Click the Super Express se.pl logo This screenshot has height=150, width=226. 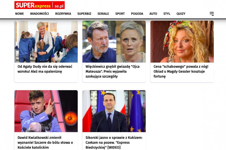click(40, 5)
